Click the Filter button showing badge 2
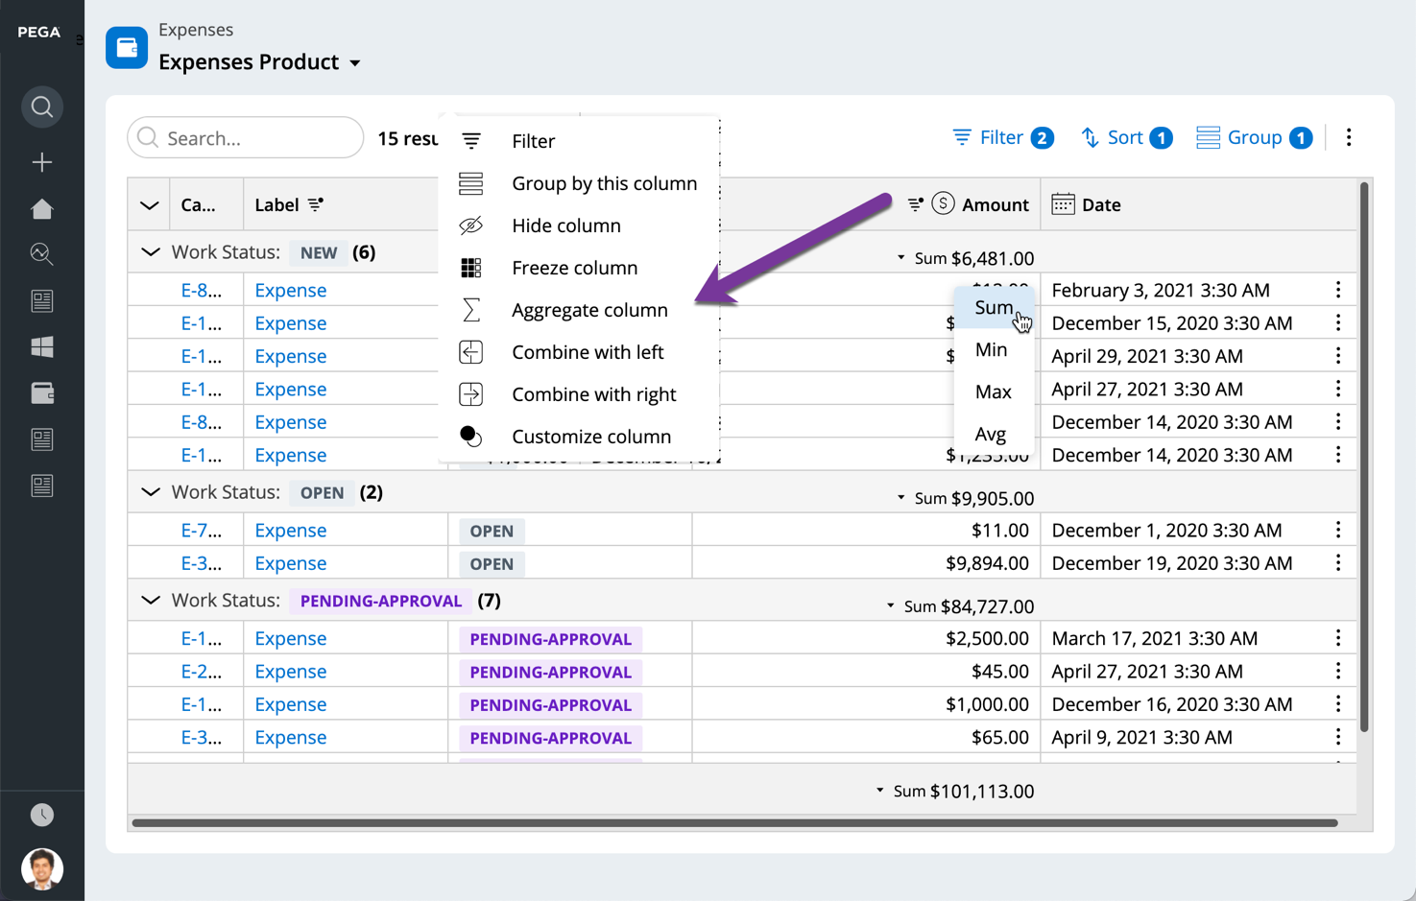1416x901 pixels. click(1001, 137)
